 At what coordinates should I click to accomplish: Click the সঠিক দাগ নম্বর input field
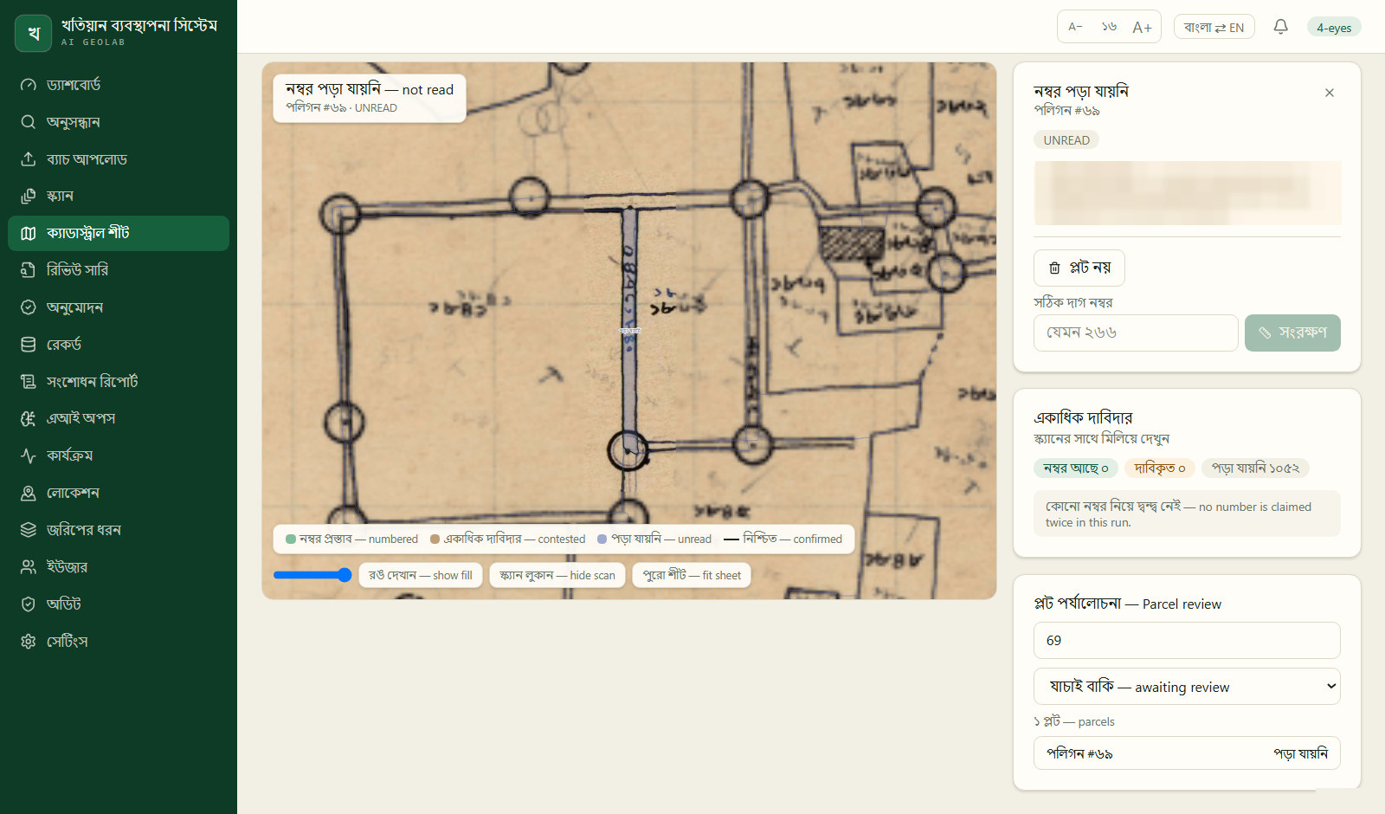click(1136, 333)
